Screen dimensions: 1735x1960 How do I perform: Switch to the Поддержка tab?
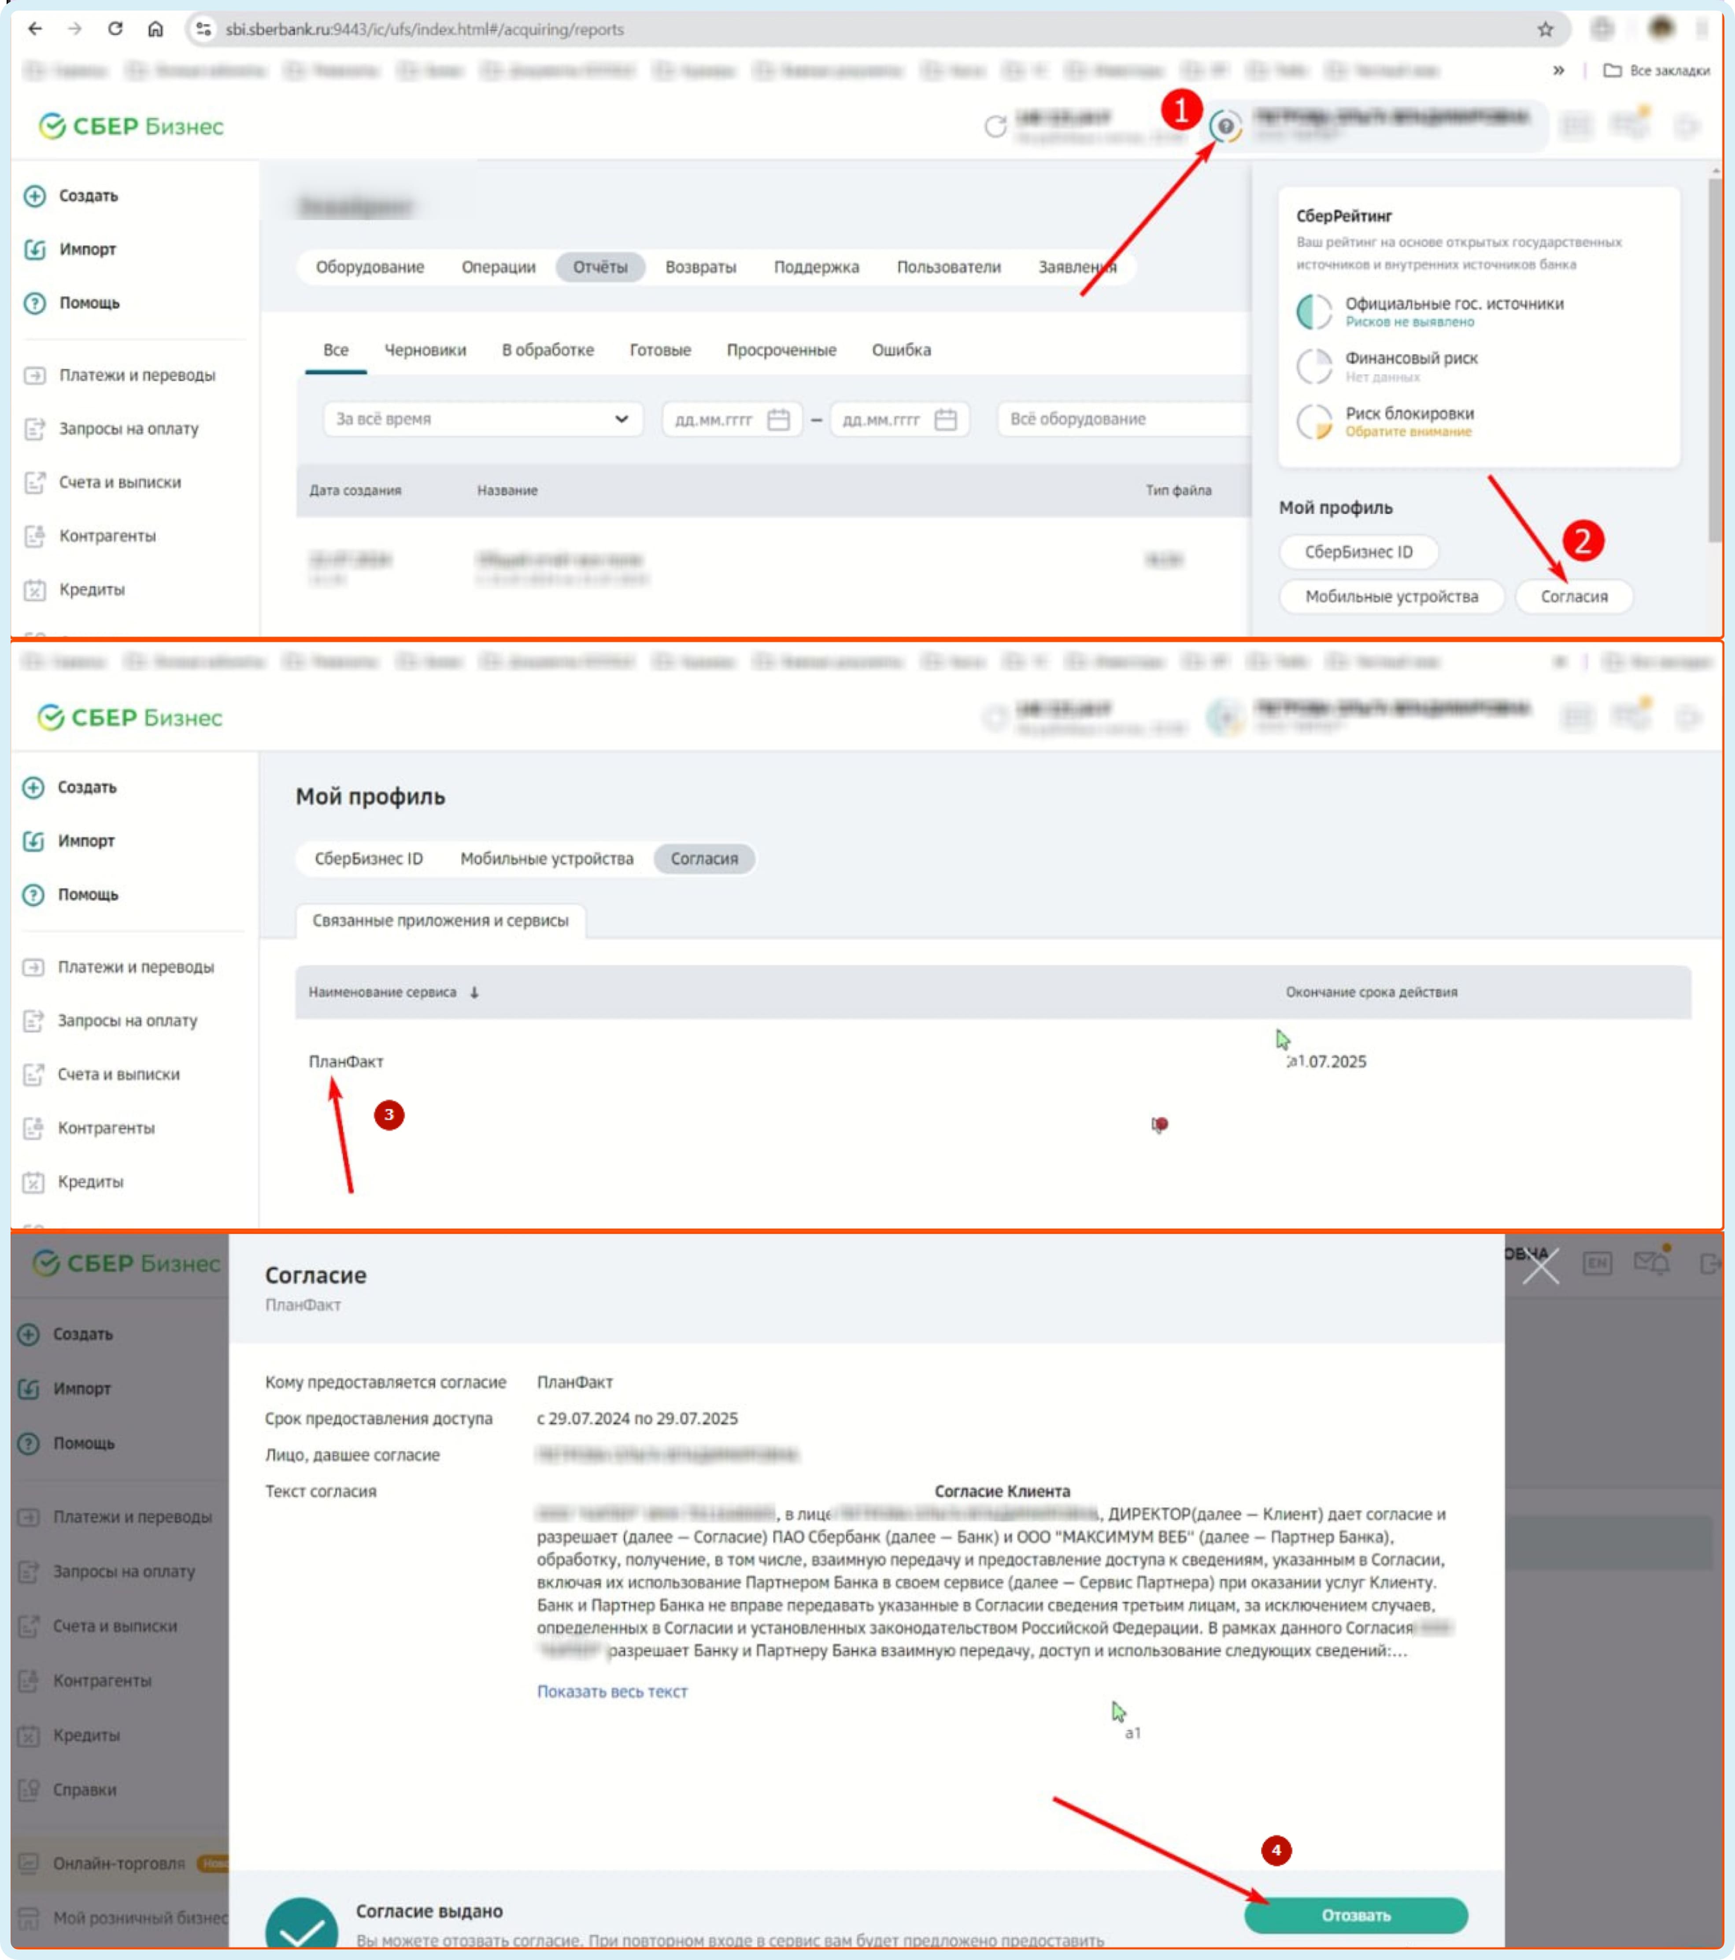[817, 267]
